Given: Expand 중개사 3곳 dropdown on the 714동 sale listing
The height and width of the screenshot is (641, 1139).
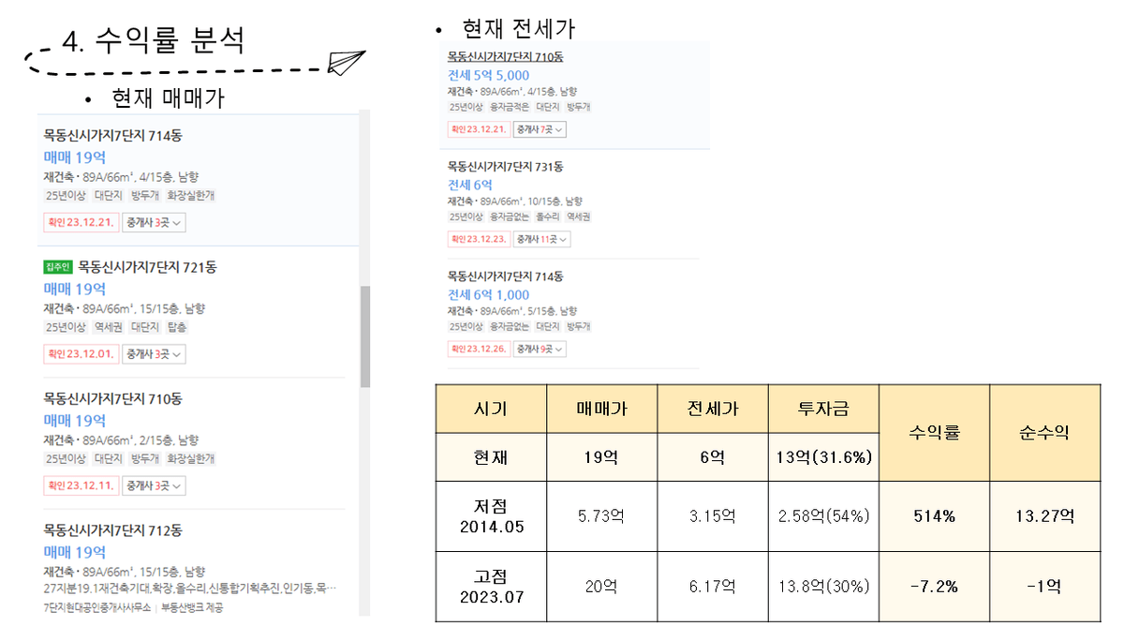Looking at the screenshot, I should coord(155,223).
